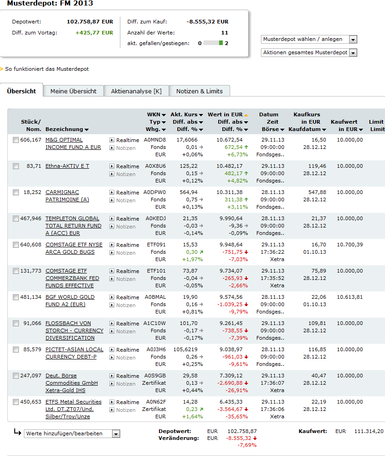Screen dimensions: 385x456
Task: Open Realtime icon for M&G Optimal Income
Action: click(x=112, y=140)
